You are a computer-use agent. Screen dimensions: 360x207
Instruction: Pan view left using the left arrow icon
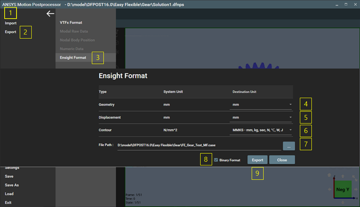(329, 189)
